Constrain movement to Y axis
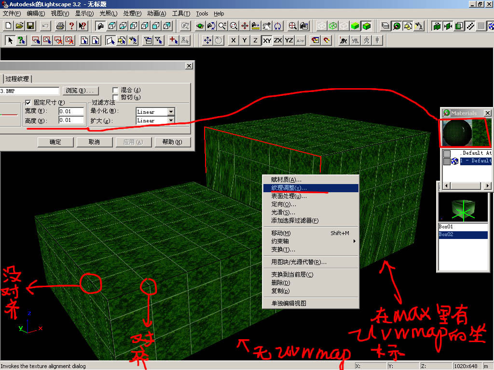This screenshot has width=494, height=370. coord(245,40)
